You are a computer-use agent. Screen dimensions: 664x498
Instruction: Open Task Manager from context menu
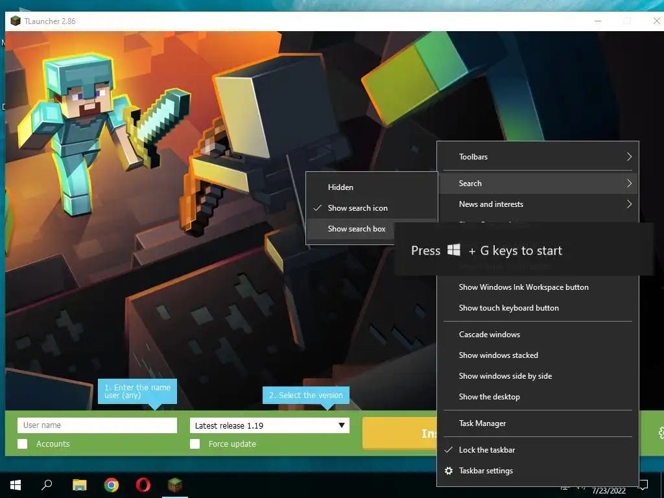(538, 423)
